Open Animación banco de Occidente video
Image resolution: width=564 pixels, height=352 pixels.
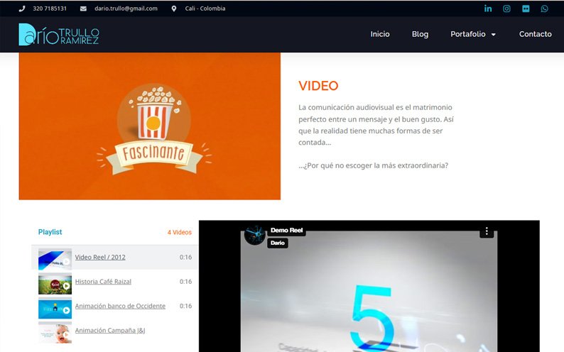pos(120,306)
